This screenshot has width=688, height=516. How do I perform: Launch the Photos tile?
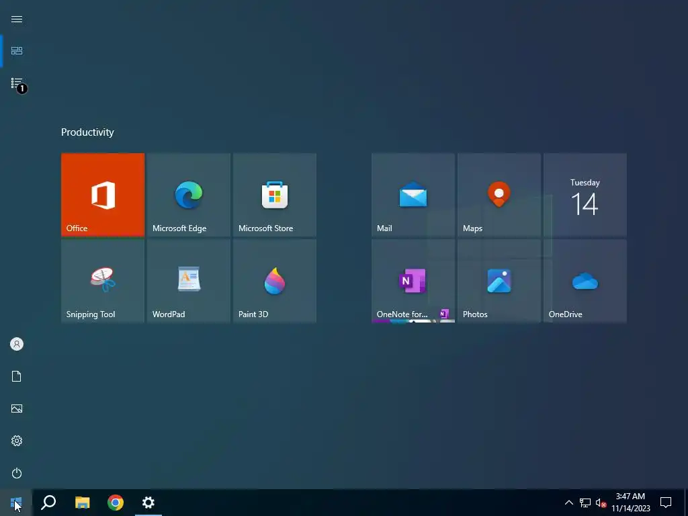click(499, 281)
